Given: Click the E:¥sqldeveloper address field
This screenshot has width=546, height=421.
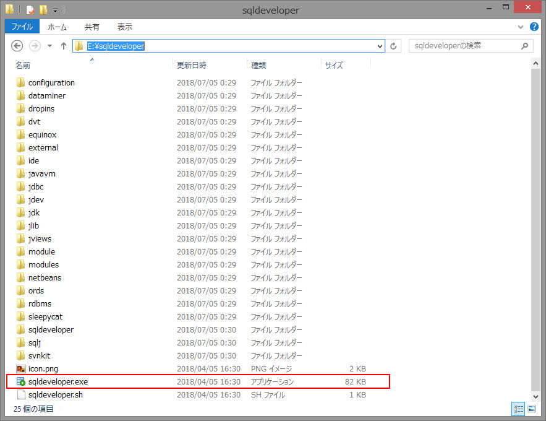Looking at the screenshot, I should point(228,46).
